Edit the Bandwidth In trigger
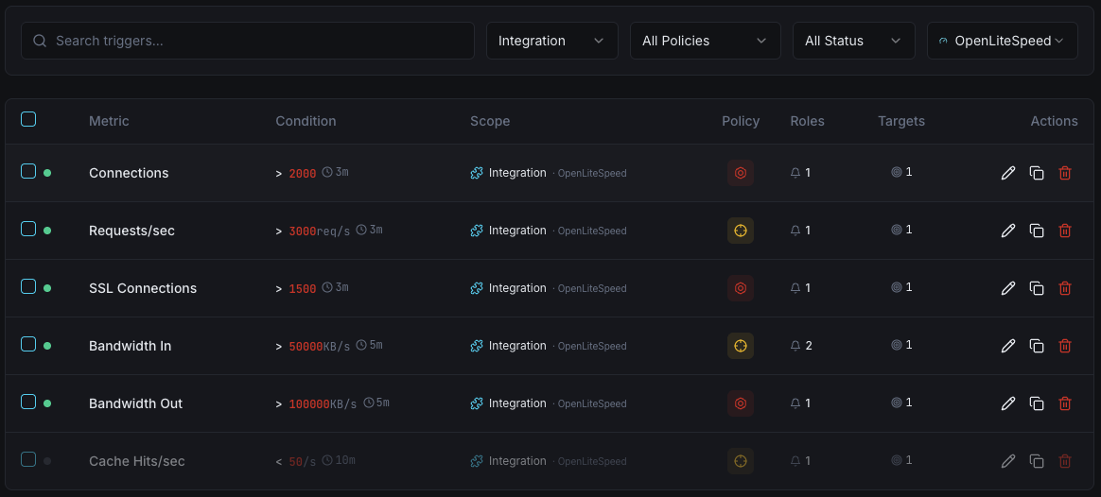Image resolution: width=1101 pixels, height=497 pixels. pos(1008,346)
